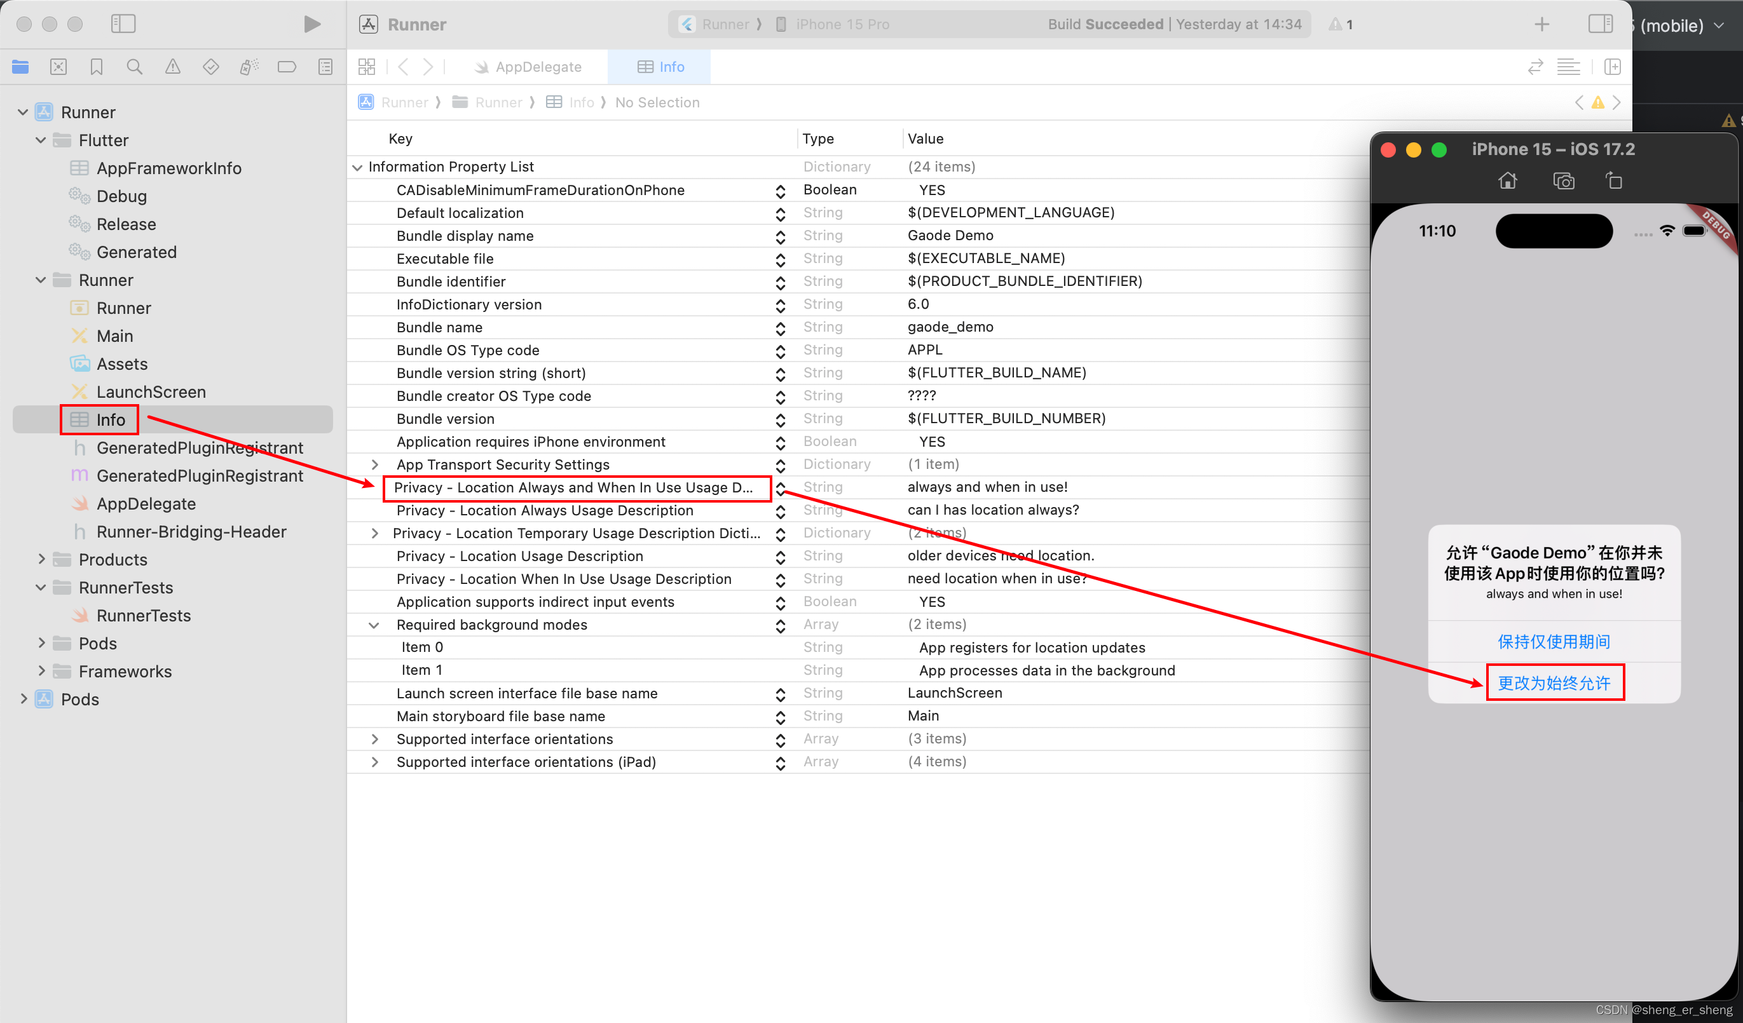The image size is (1743, 1023).
Task: Open the Breakpoint navigator icon
Action: [x=286, y=67]
